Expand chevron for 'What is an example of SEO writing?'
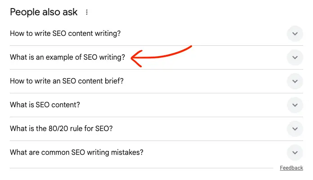 click(295, 57)
